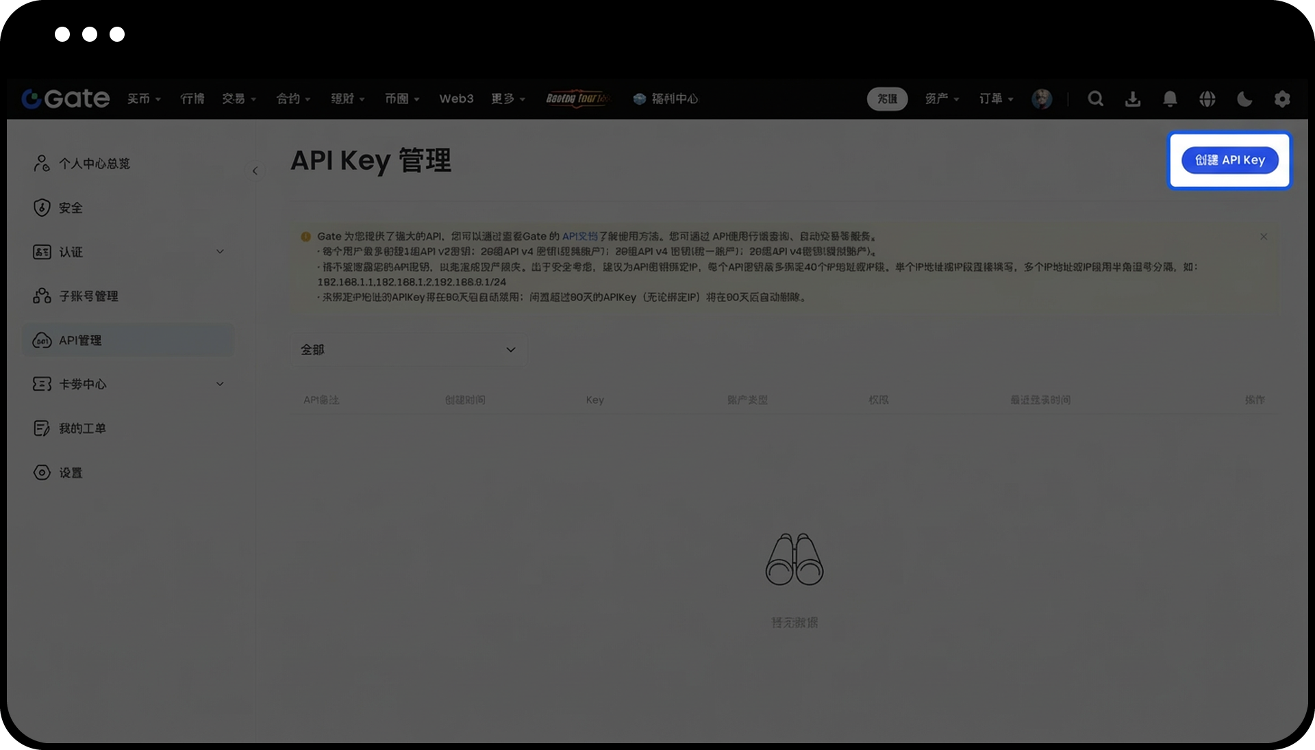The height and width of the screenshot is (750, 1315).
Task: Open the Web3 navigation item
Action: pyautogui.click(x=456, y=99)
